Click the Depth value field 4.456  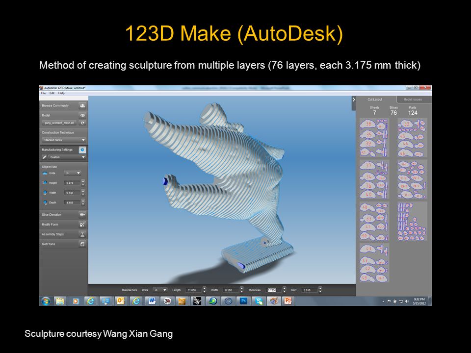point(73,203)
